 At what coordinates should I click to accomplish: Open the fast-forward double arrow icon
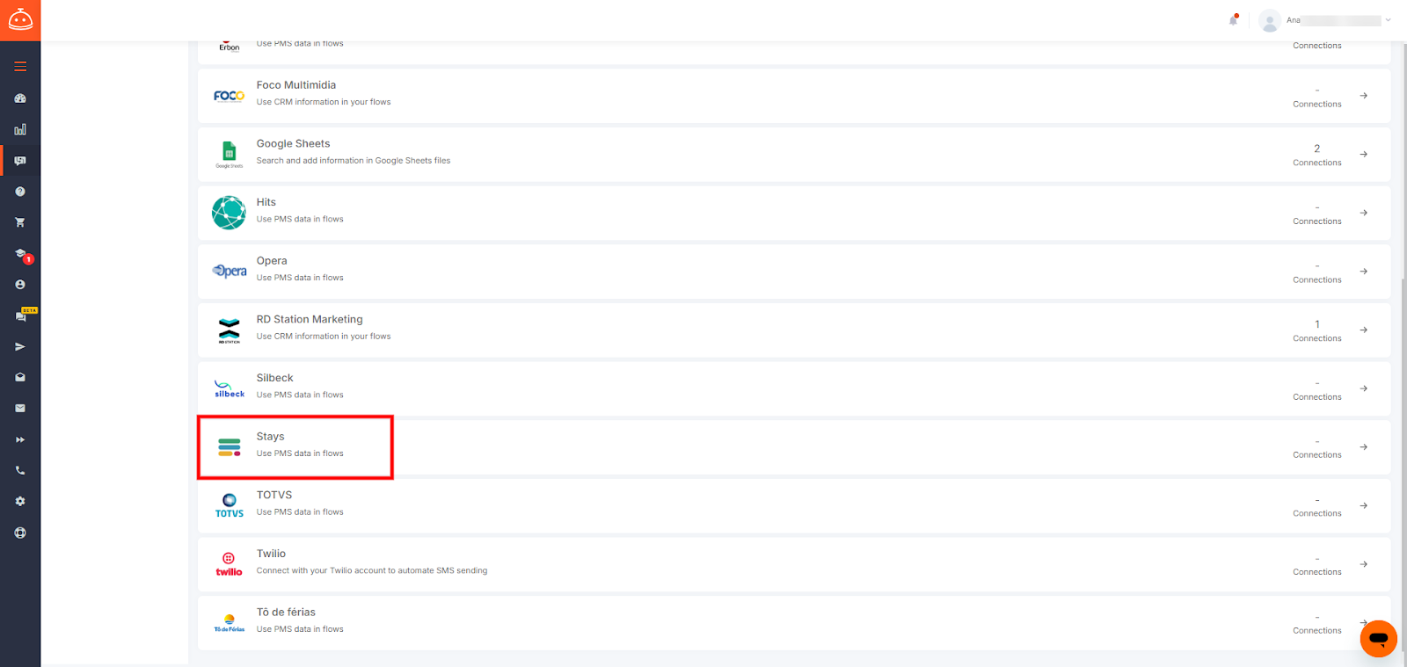[20, 439]
